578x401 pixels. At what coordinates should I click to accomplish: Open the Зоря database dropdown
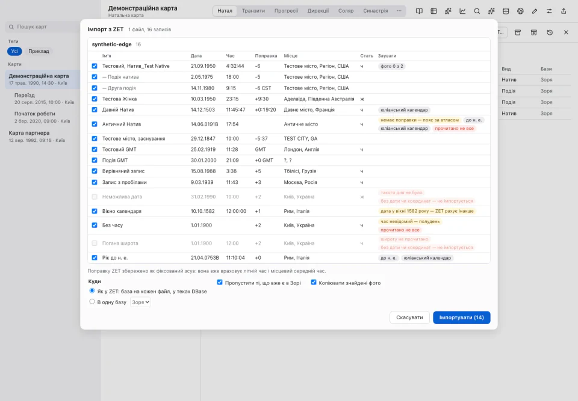coord(140,302)
